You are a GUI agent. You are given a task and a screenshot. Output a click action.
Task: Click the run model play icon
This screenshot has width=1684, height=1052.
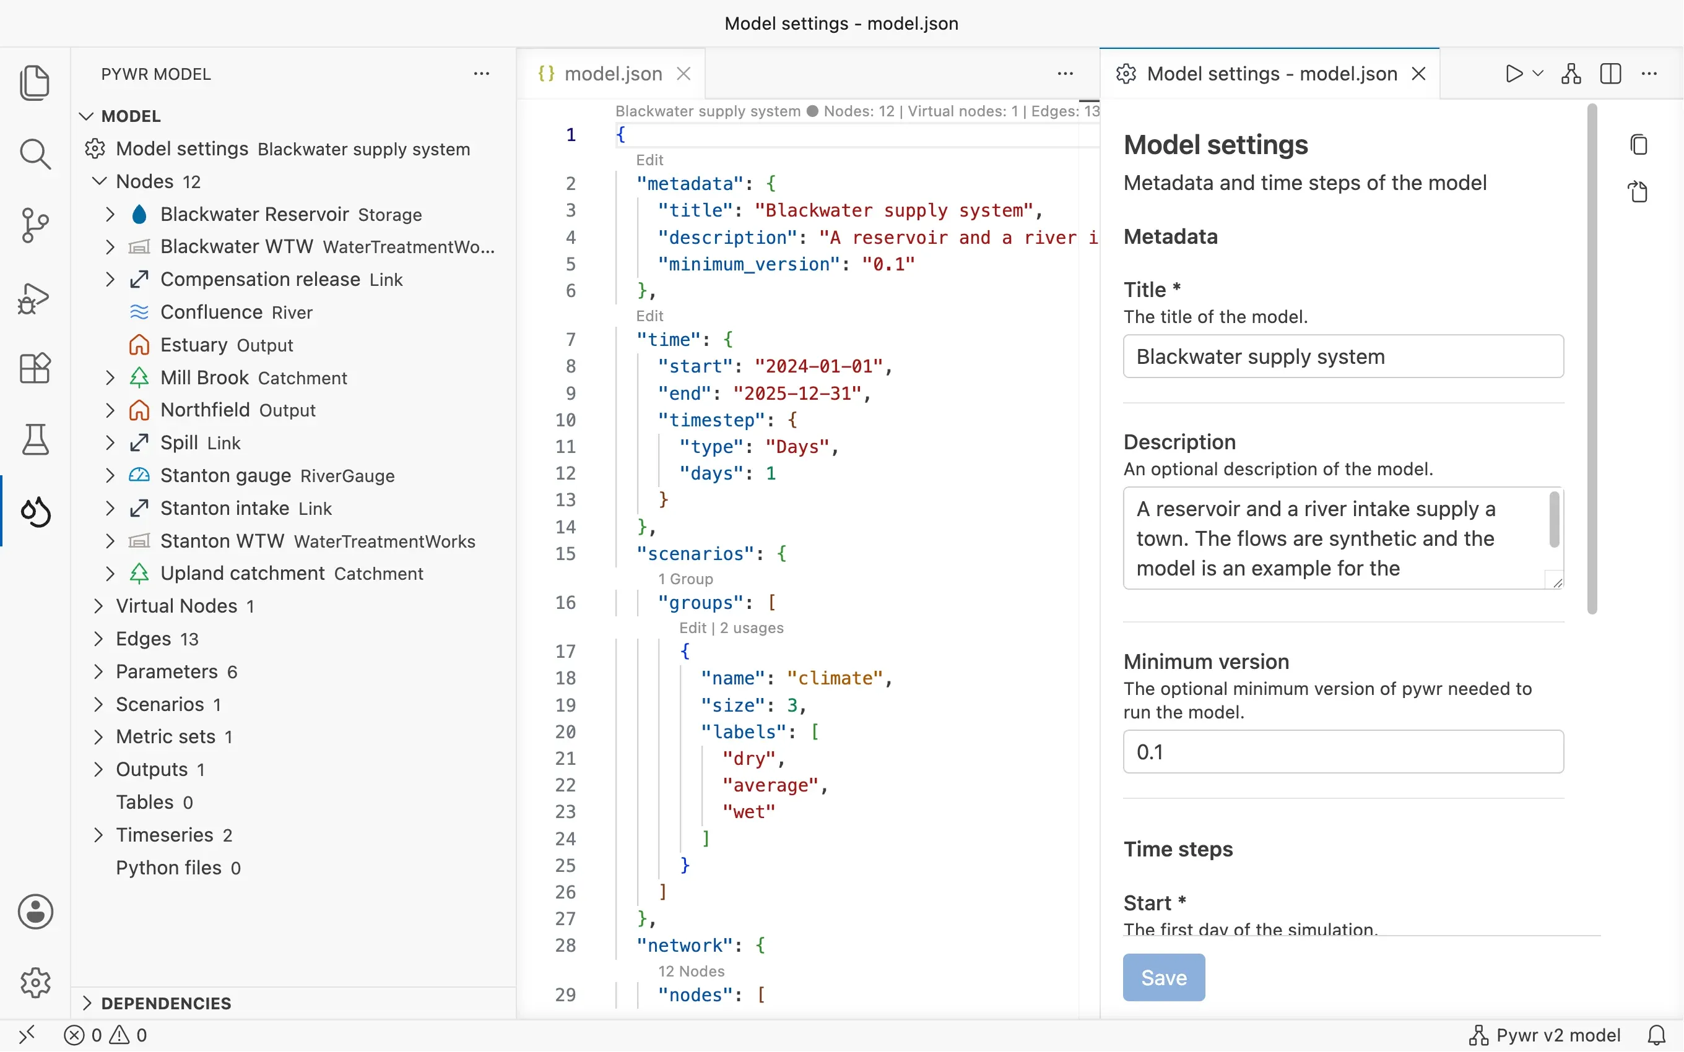click(1514, 74)
